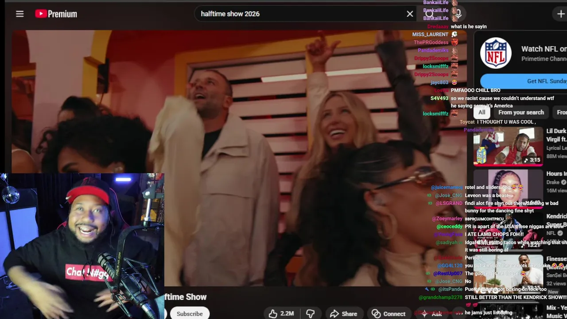Image resolution: width=567 pixels, height=319 pixels.
Task: Select the 'All' filter chip
Action: click(x=482, y=113)
